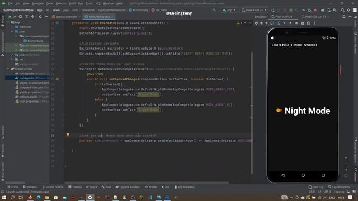This screenshot has height=201, width=358.
Task: Click emulator toolbar Overview square
Action: coord(296,23)
